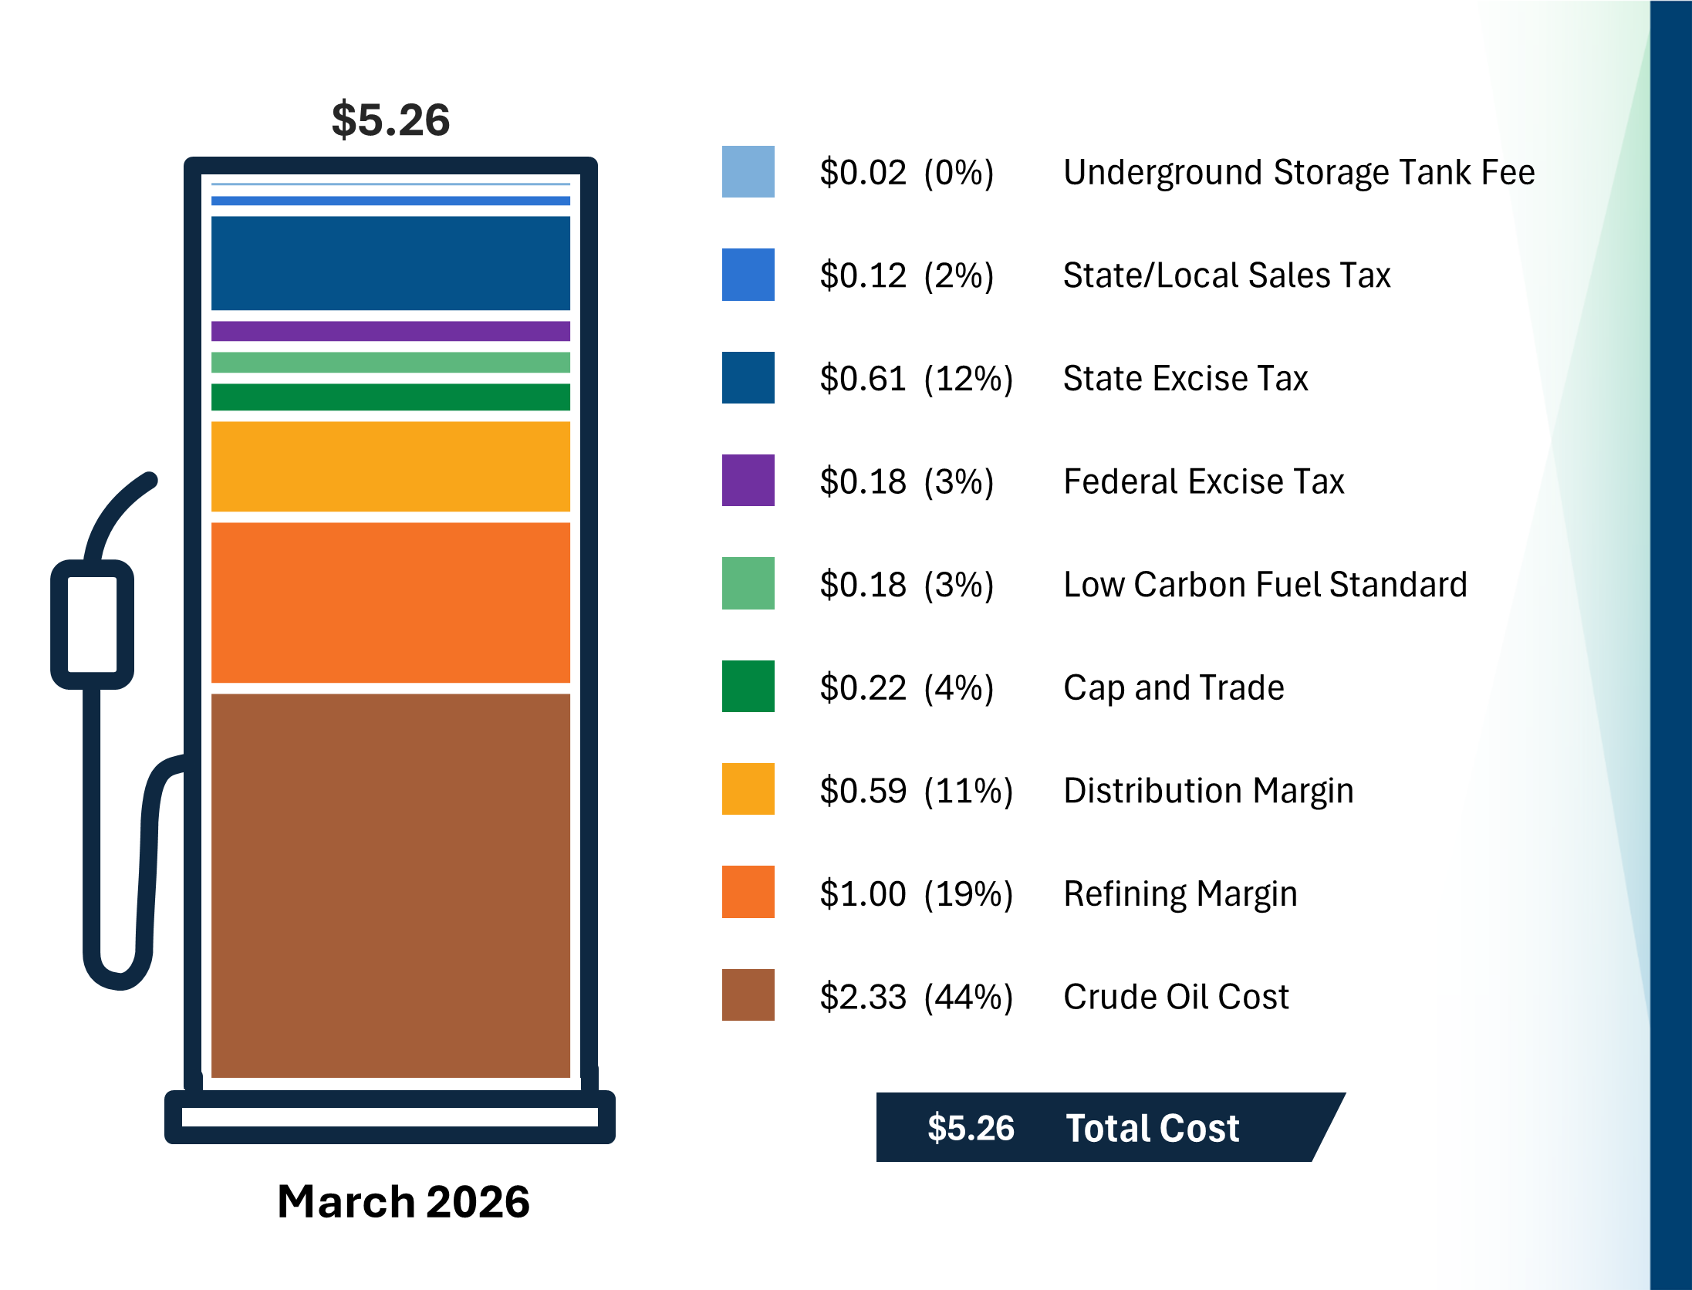Click the '$1.00 (19%)' value

point(916,894)
